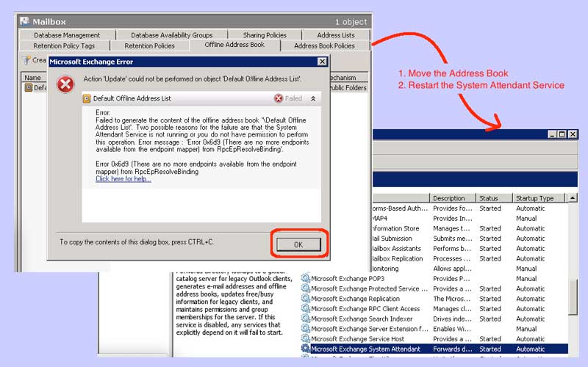The image size is (588, 367).
Task: Open the Retention Policy Tags tab
Action: 64,46
